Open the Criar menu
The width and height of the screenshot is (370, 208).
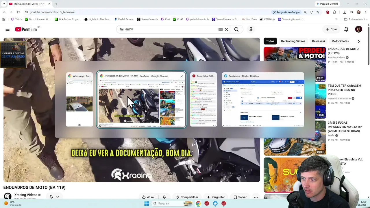(x=331, y=29)
